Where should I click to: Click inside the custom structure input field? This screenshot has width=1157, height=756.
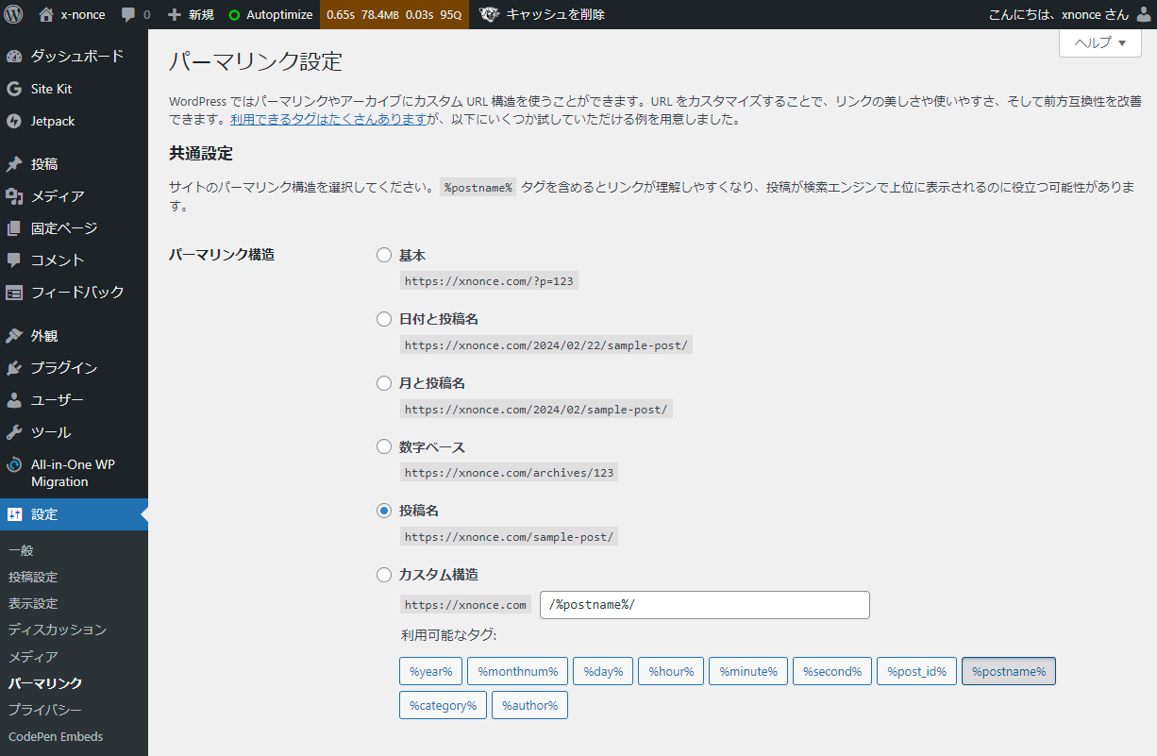click(704, 604)
